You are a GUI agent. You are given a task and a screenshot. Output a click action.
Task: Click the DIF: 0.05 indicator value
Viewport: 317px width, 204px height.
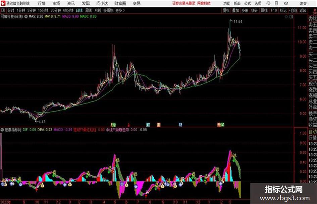[x=29, y=130]
